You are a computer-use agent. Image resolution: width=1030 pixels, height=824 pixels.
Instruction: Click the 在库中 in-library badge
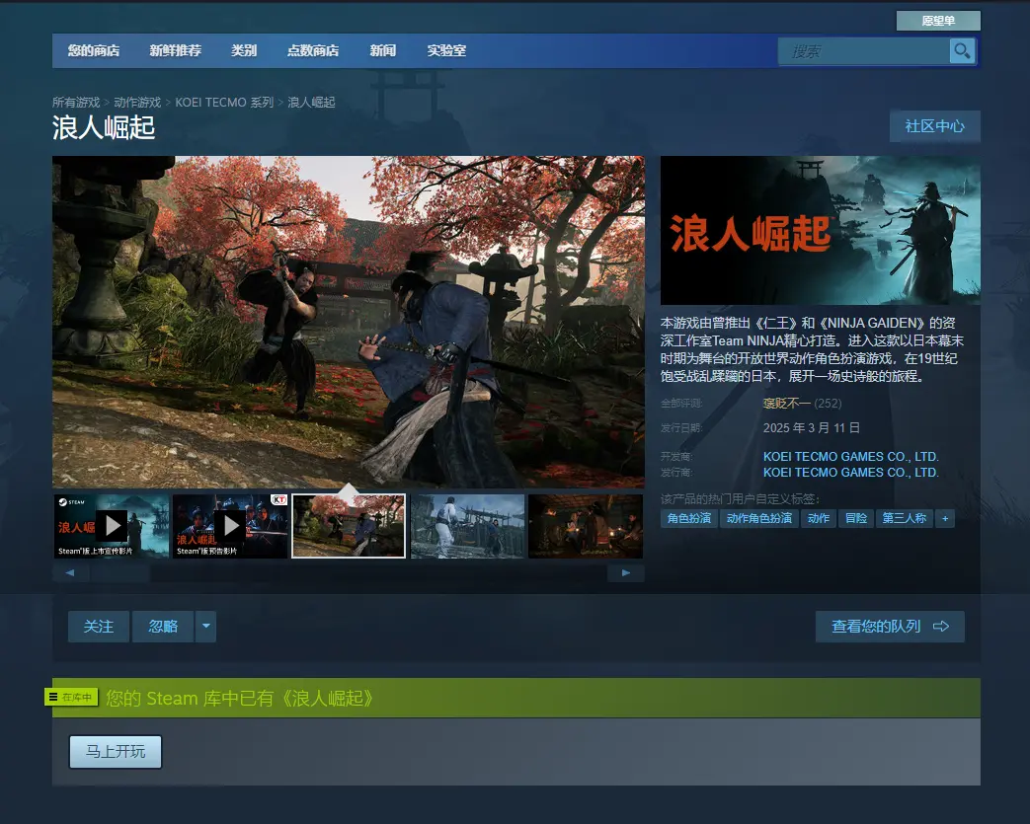click(71, 698)
